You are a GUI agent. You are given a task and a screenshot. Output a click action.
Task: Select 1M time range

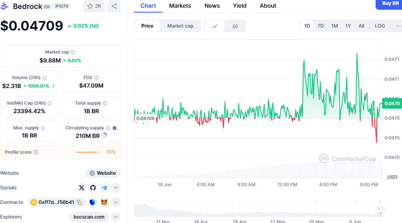(334, 26)
